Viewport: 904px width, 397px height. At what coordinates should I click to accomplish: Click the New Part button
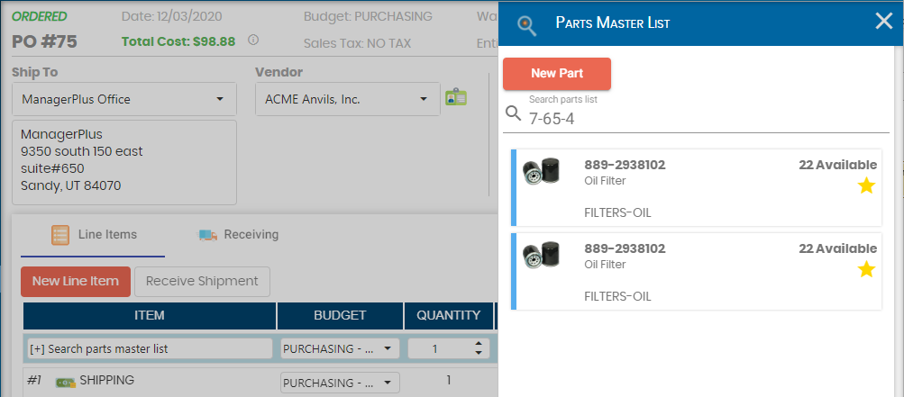[556, 74]
